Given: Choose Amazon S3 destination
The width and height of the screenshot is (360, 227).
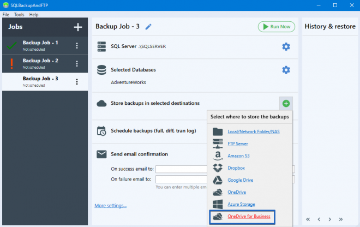Looking at the screenshot, I should (238, 156).
